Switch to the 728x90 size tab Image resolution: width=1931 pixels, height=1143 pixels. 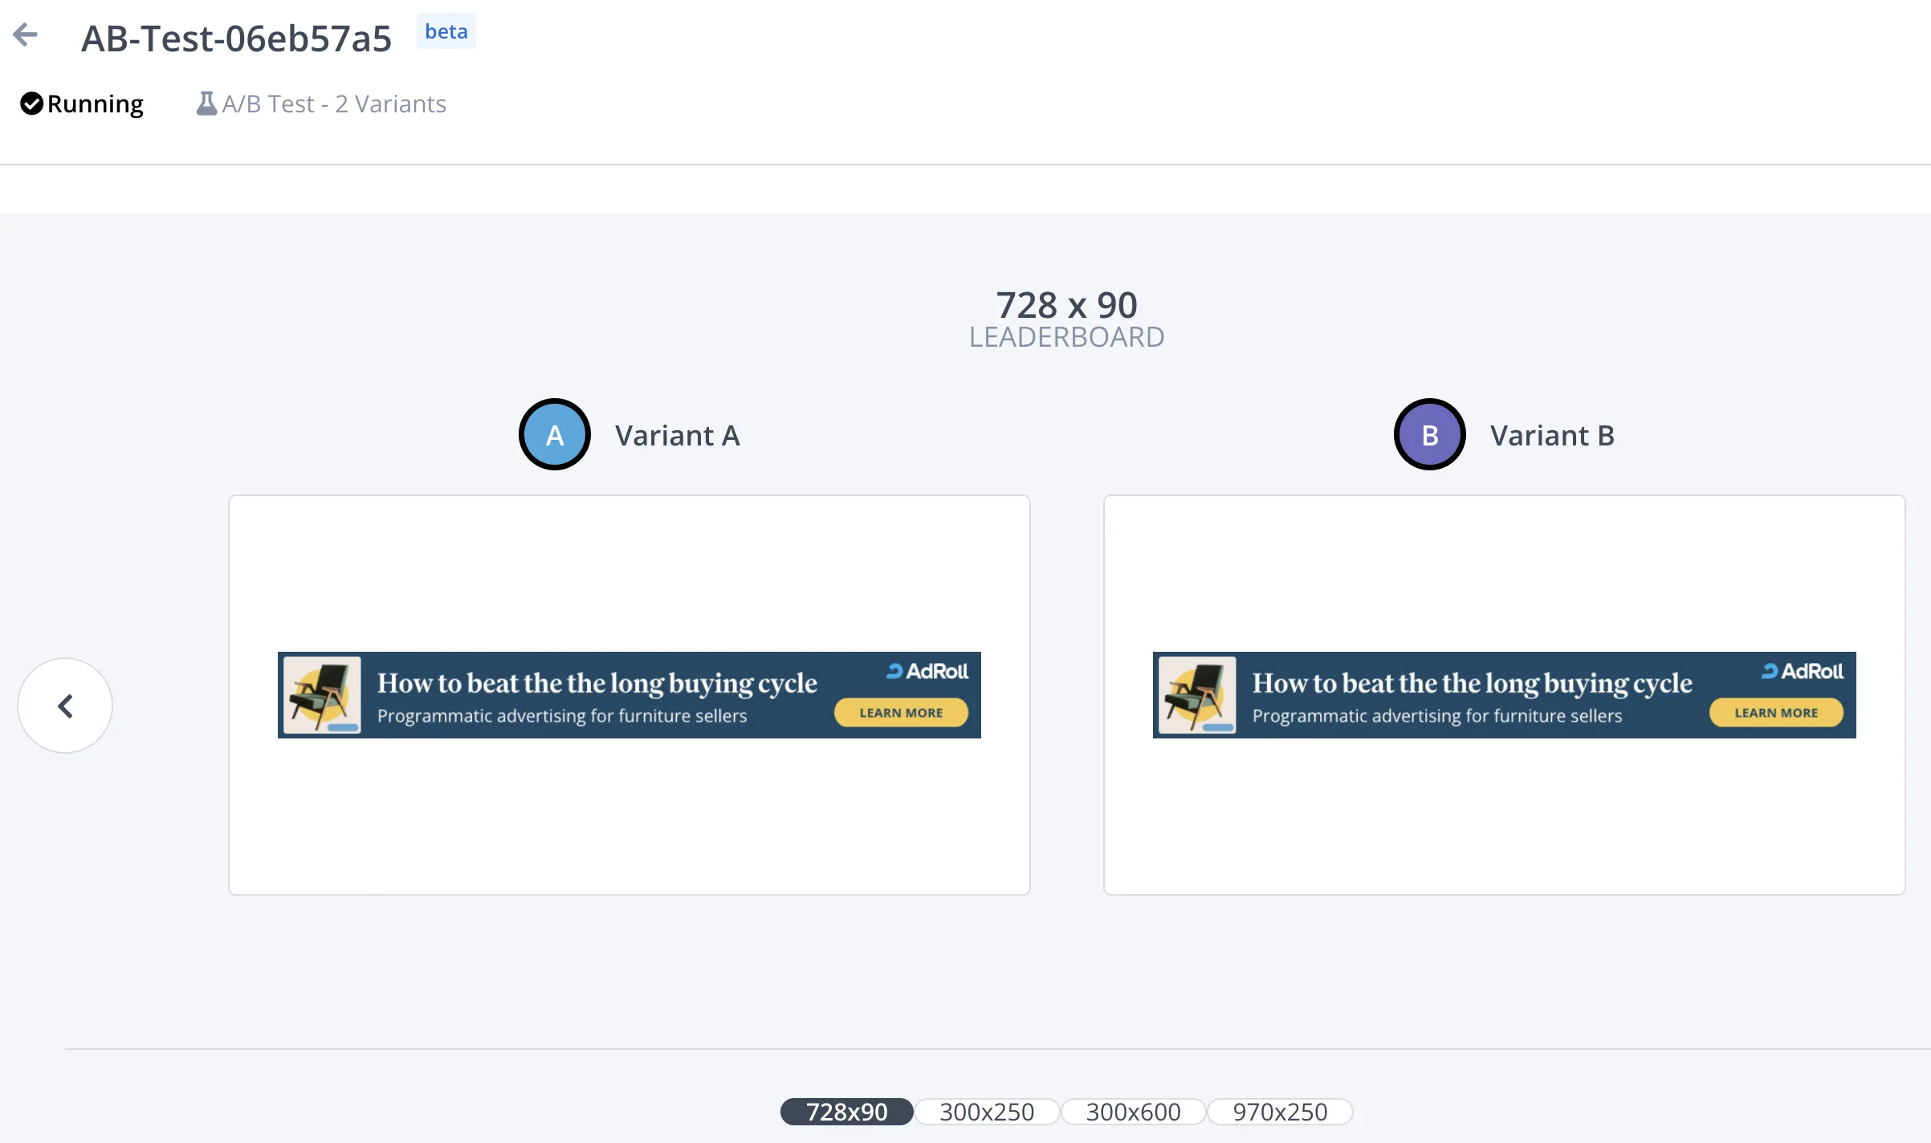pyautogui.click(x=846, y=1112)
